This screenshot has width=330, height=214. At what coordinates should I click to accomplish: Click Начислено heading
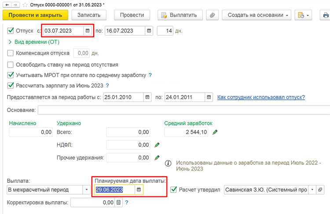pos(22,123)
